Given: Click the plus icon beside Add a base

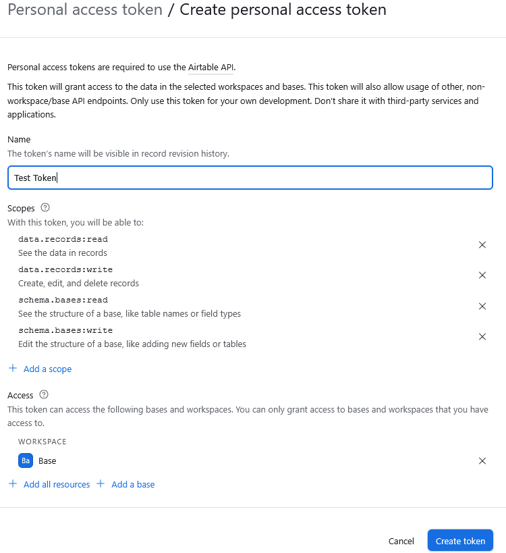Looking at the screenshot, I should (101, 484).
